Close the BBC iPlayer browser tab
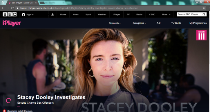This screenshot has height=112, width=210. tap(36, 3)
